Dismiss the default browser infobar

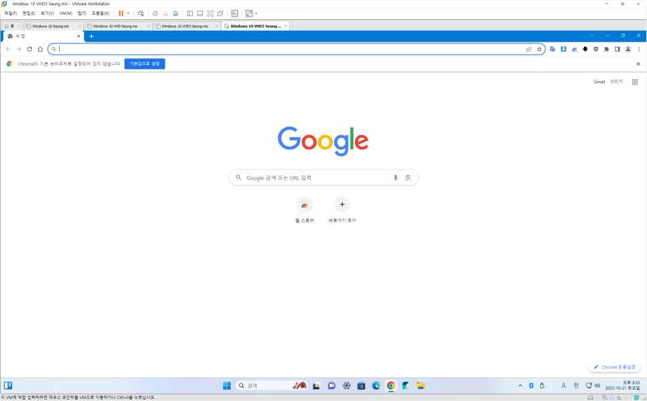coord(638,64)
